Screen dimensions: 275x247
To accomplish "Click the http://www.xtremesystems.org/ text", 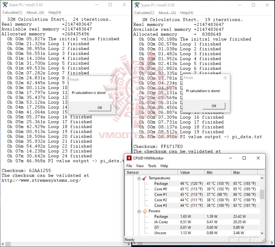I will click(x=41, y=180).
